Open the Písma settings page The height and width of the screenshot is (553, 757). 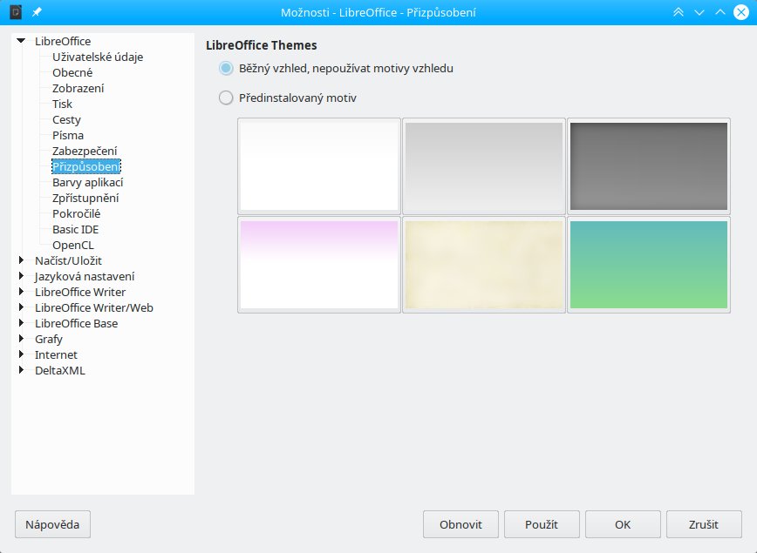[x=68, y=135]
